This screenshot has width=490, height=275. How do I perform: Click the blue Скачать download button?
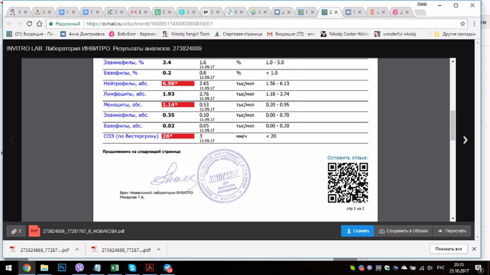(x=357, y=231)
